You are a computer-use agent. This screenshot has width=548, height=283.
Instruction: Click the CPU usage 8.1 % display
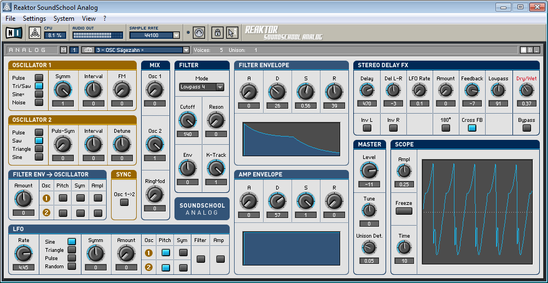click(x=55, y=36)
